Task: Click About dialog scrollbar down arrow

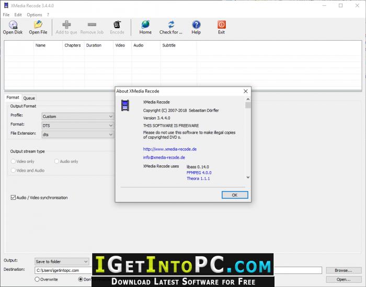Action: (x=248, y=177)
